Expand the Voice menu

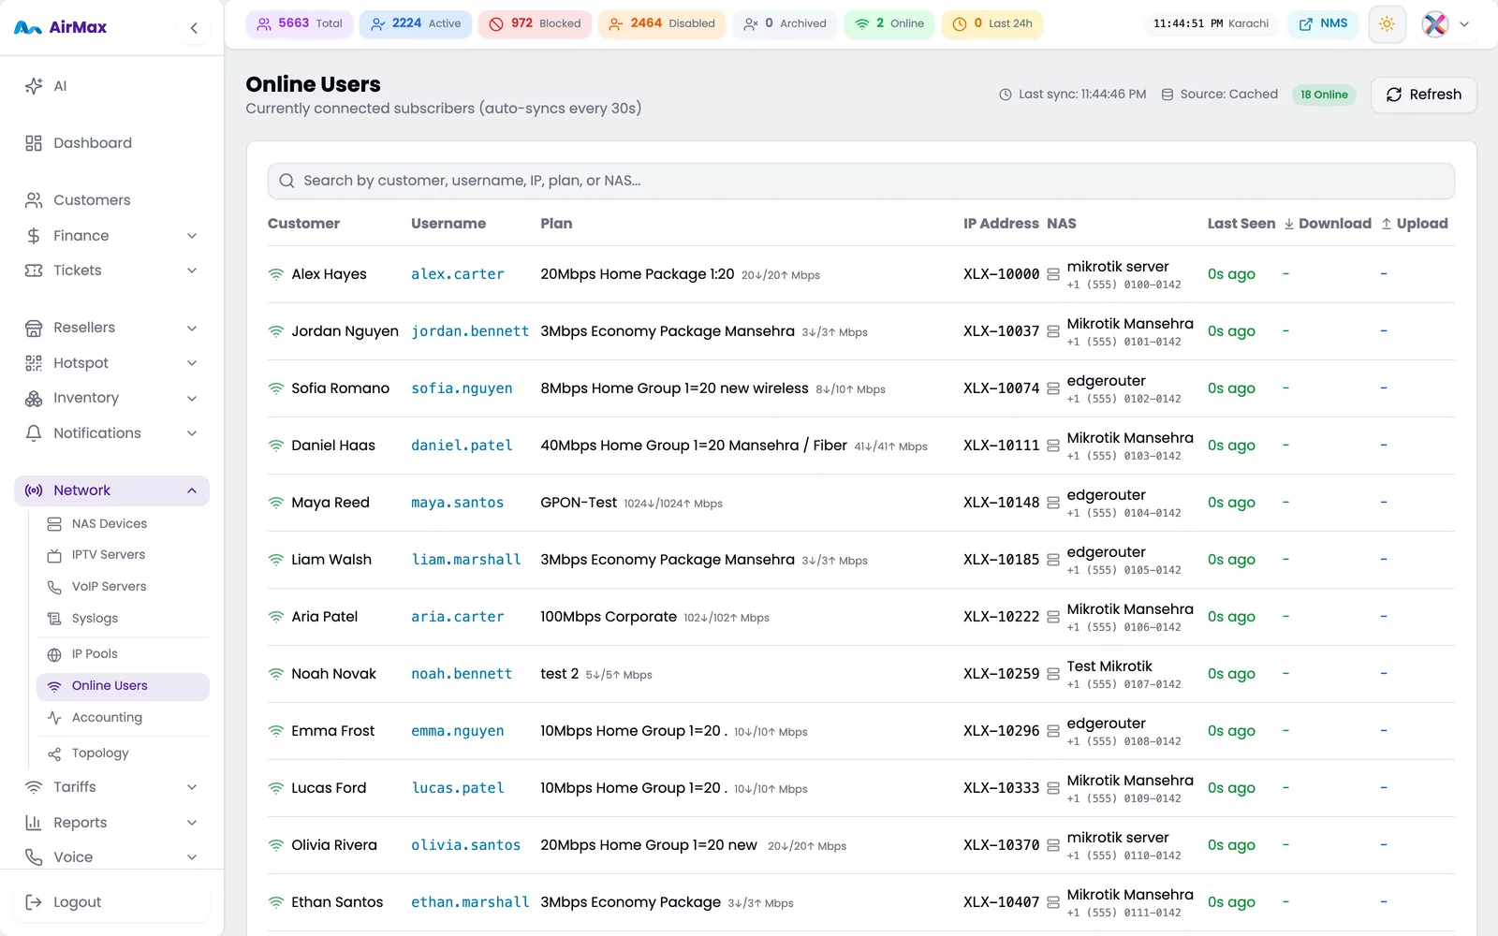coord(111,857)
